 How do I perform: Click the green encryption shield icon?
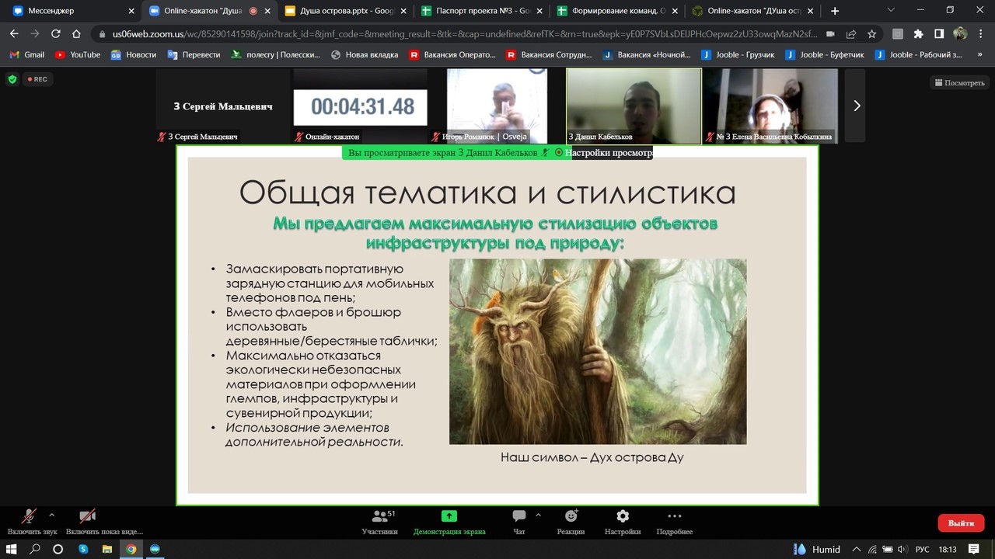click(12, 79)
